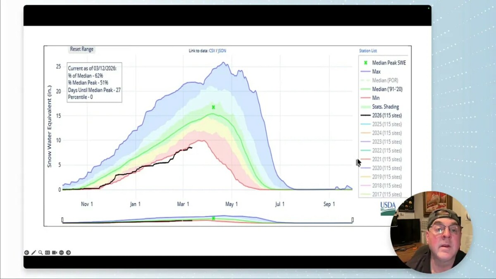Viewport: 496px width, 279px height.
Task: Click the green Median Peak SWE marker on chart
Action: [213, 107]
